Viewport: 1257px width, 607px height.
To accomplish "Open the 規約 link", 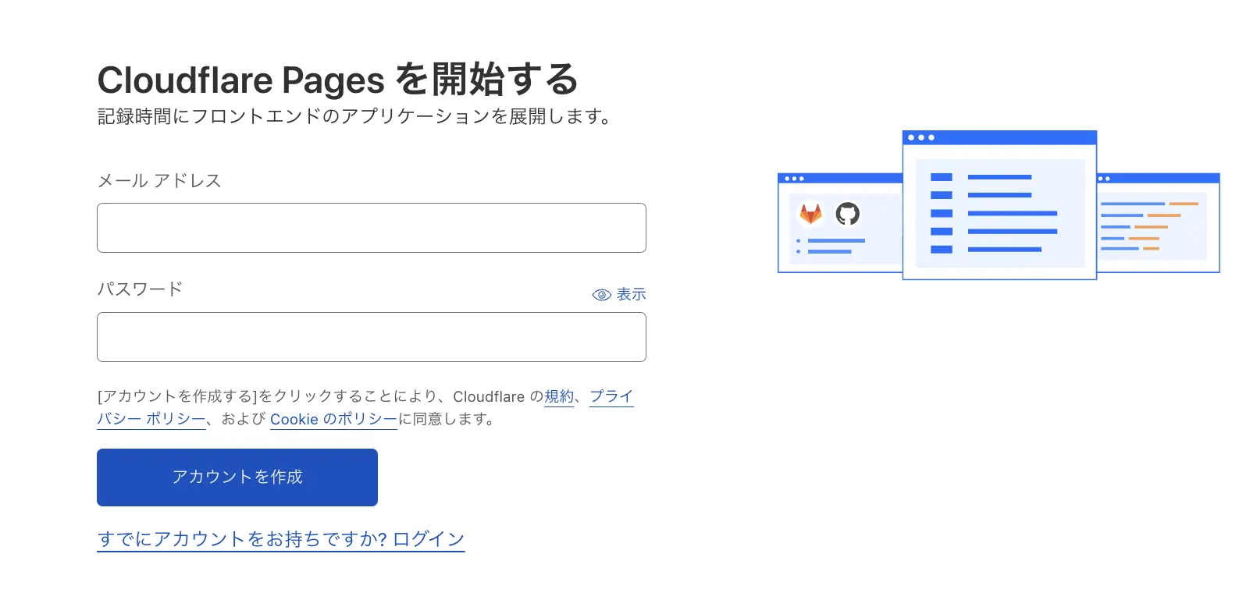I will click(x=558, y=397).
